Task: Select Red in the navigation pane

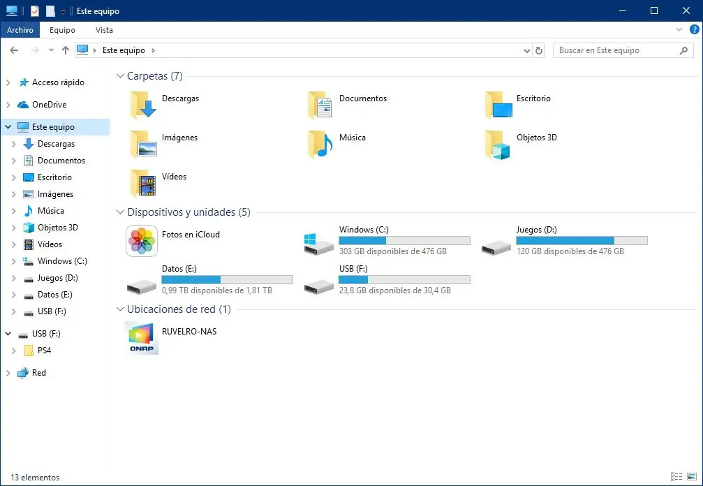Action: [38, 373]
